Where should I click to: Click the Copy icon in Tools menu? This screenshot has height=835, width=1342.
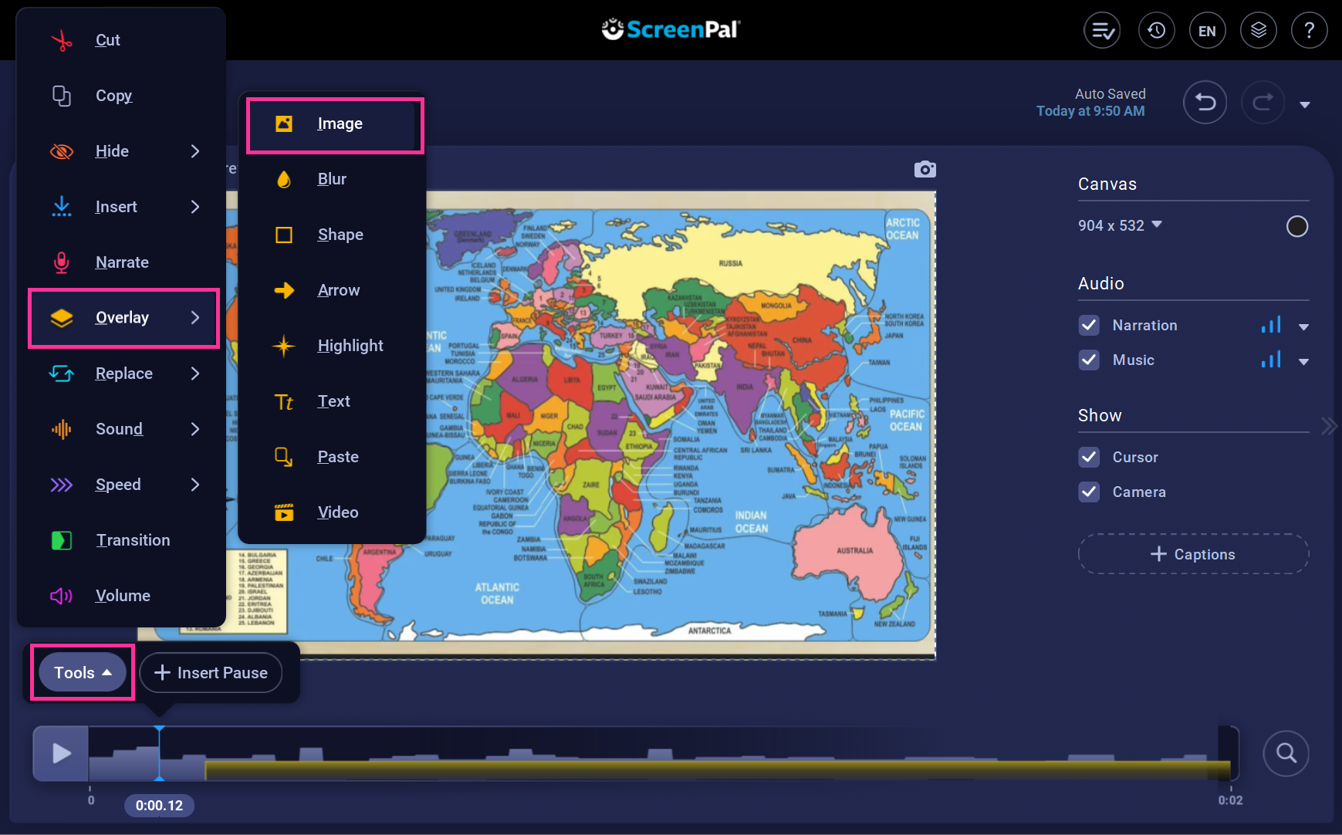coord(62,96)
